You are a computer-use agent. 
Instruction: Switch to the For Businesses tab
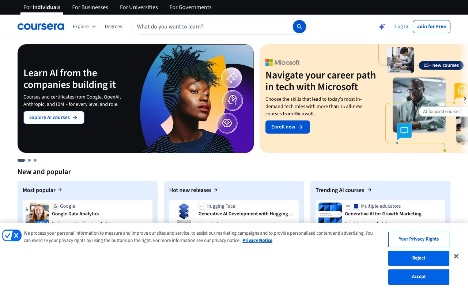(90, 7)
